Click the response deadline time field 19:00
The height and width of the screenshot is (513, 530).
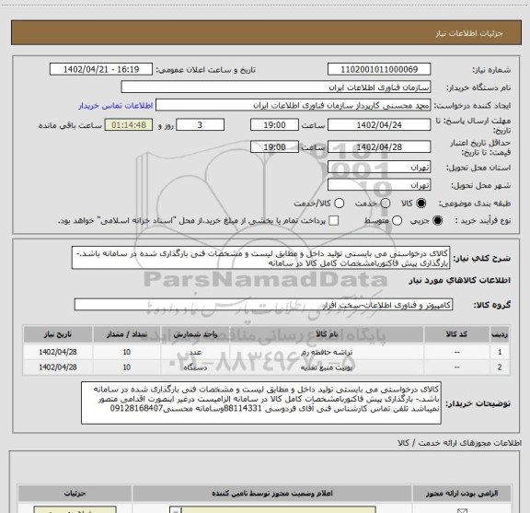point(274,125)
